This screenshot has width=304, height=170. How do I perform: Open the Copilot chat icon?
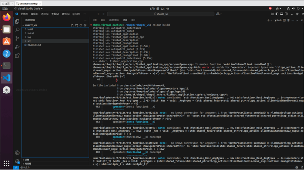pos(218,14)
